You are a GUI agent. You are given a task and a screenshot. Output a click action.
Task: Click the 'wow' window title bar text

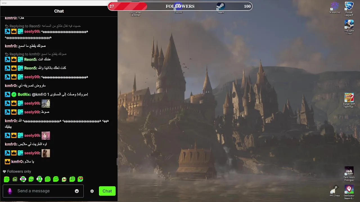click(4, 3)
